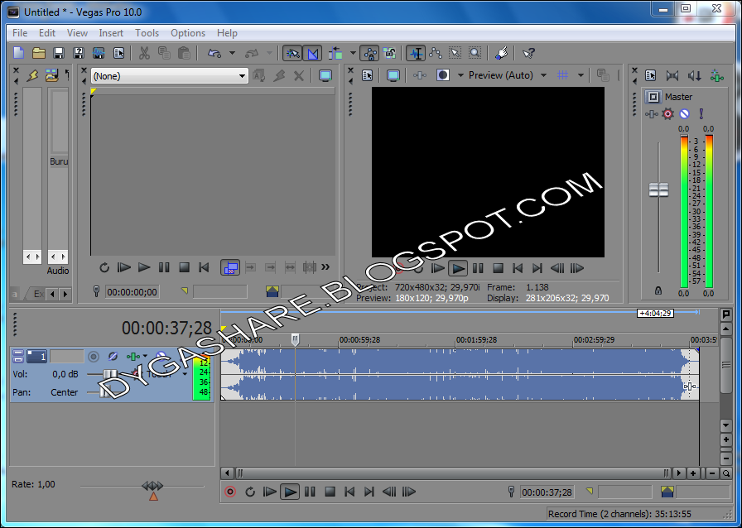The width and height of the screenshot is (742, 528).
Task: Toggle Enable Snapping in the toolbar
Action: tap(292, 53)
